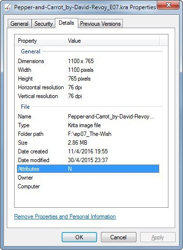Click the '1100 x 765' dimensions value

click(x=81, y=61)
